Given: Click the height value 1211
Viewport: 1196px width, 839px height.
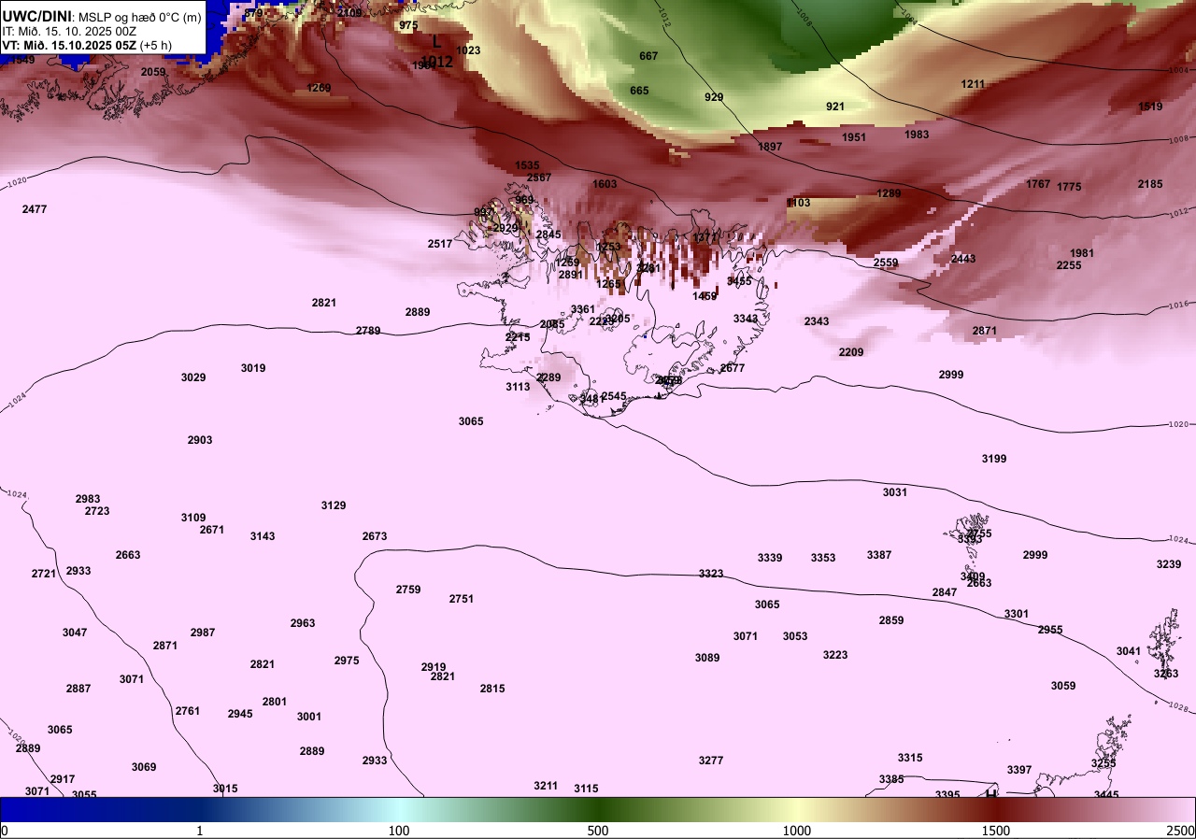Looking at the screenshot, I should pos(973,84).
